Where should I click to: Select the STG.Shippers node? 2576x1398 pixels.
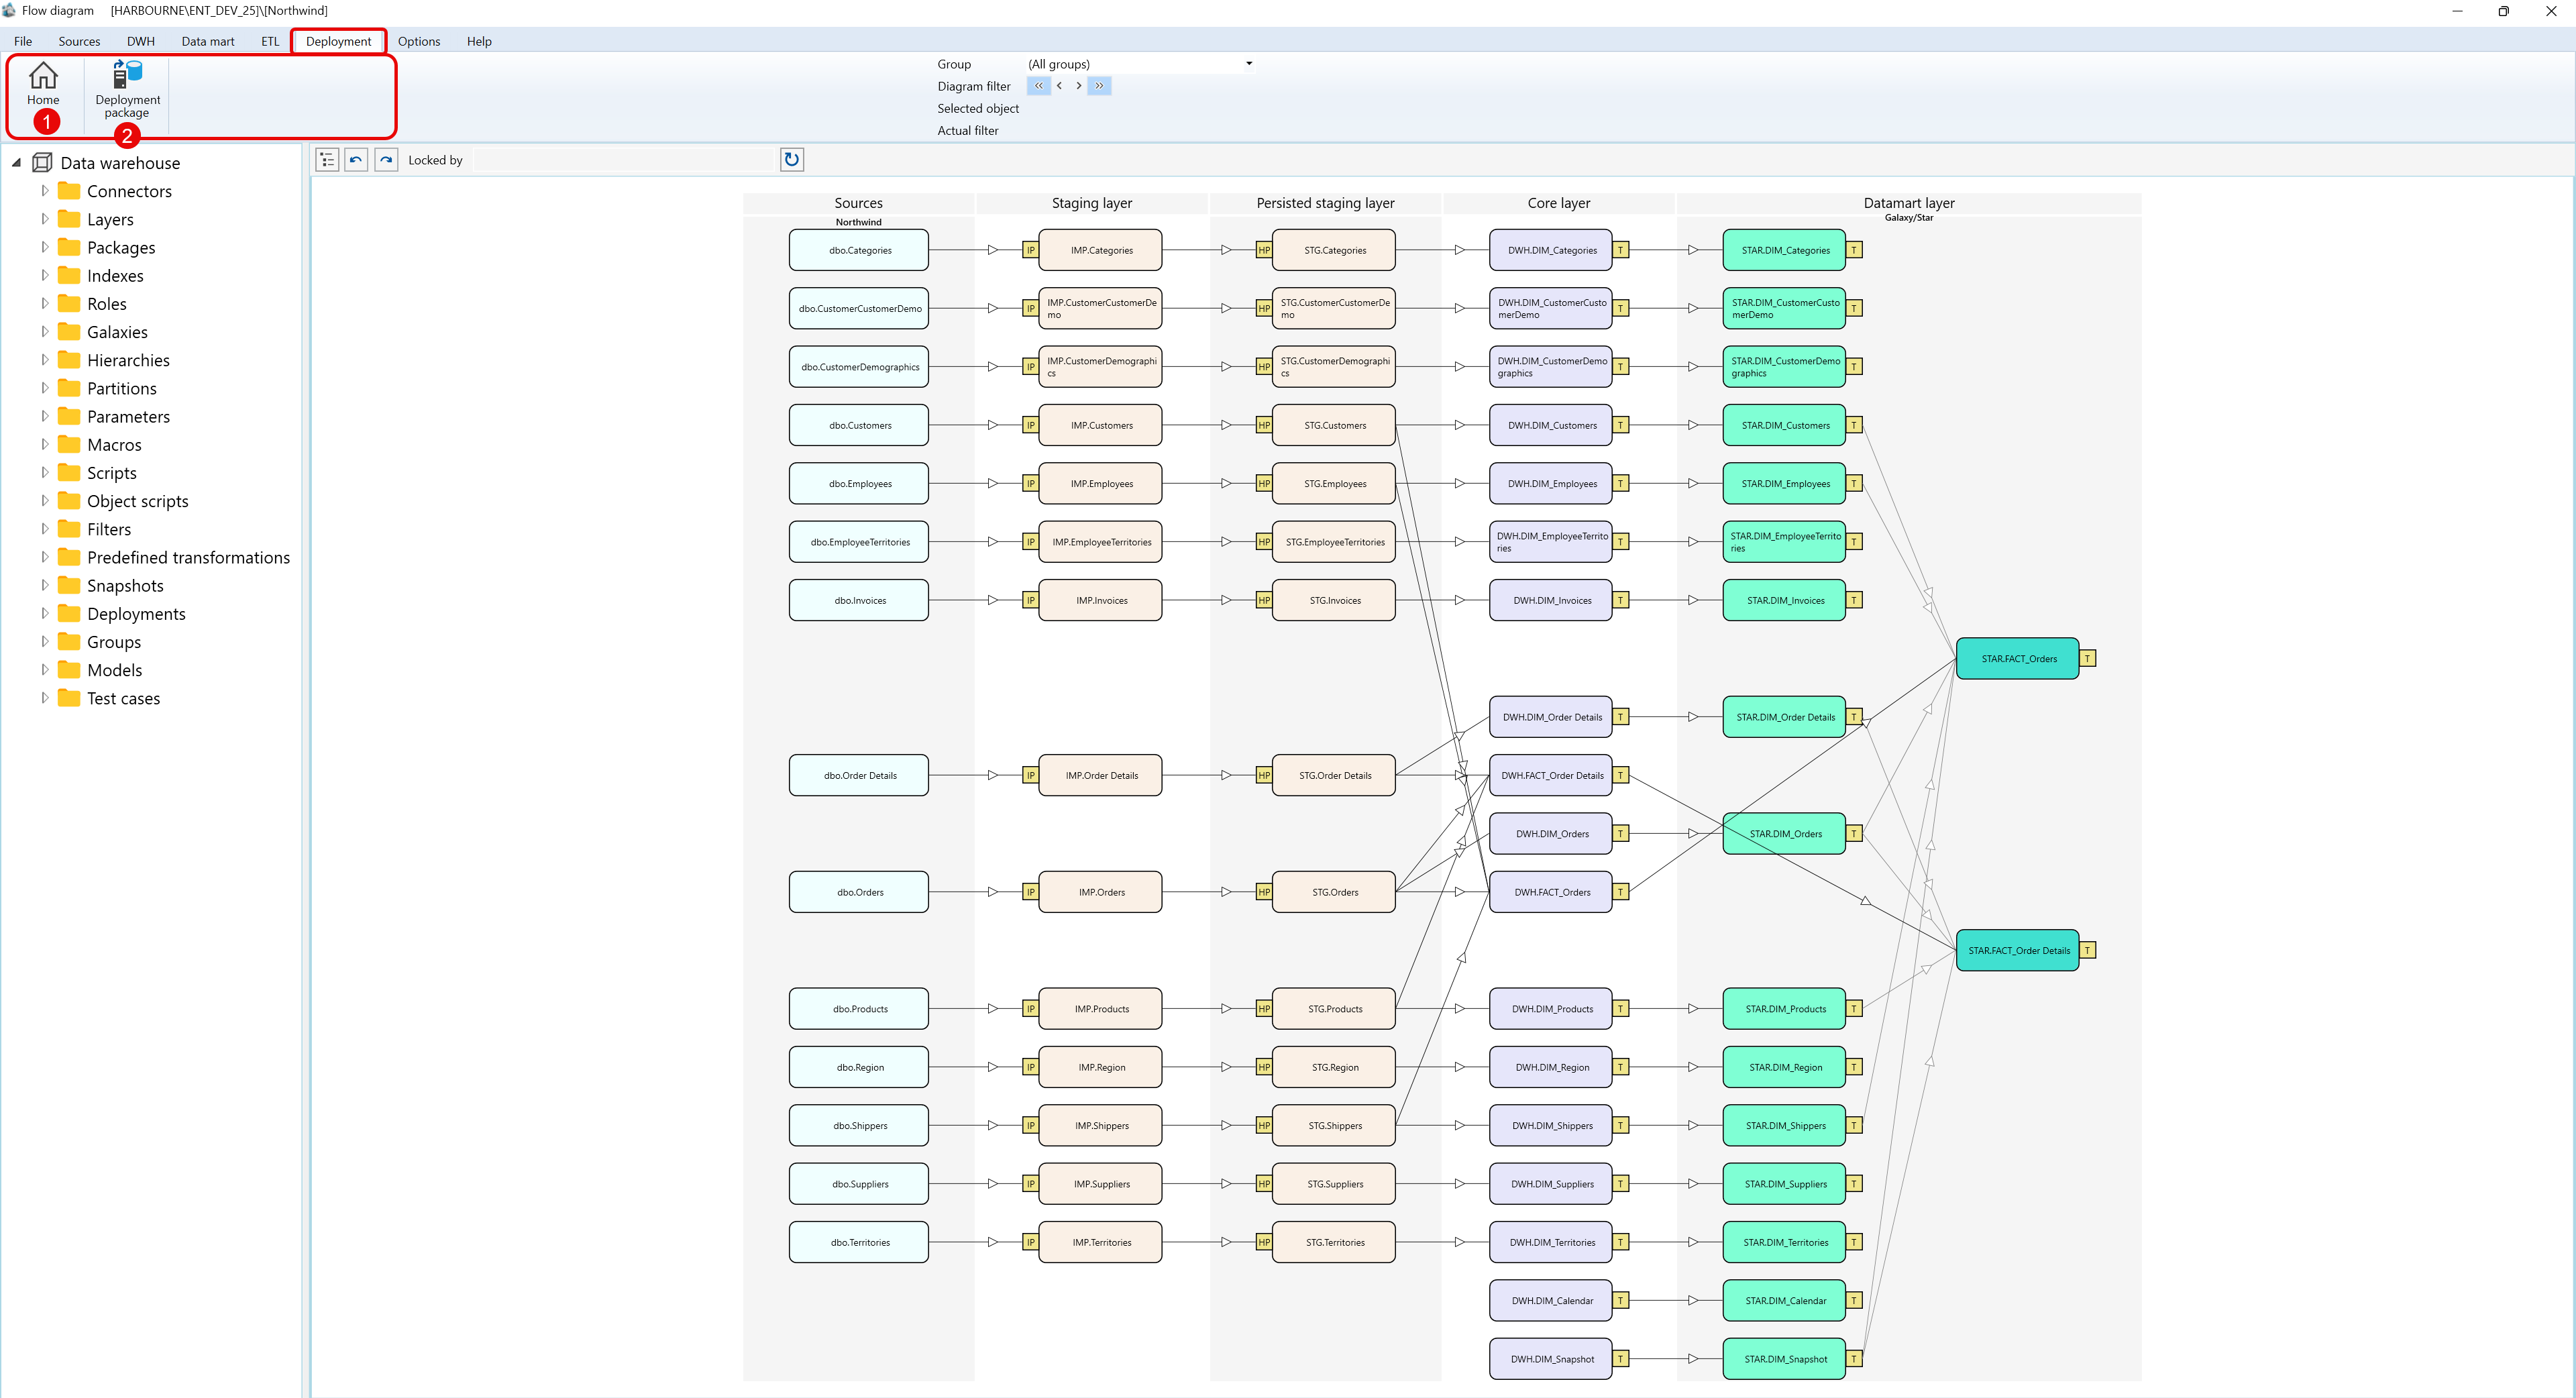[1334, 1126]
